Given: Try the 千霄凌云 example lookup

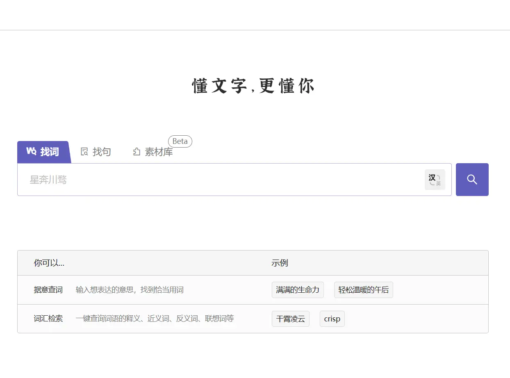Looking at the screenshot, I should (291, 319).
